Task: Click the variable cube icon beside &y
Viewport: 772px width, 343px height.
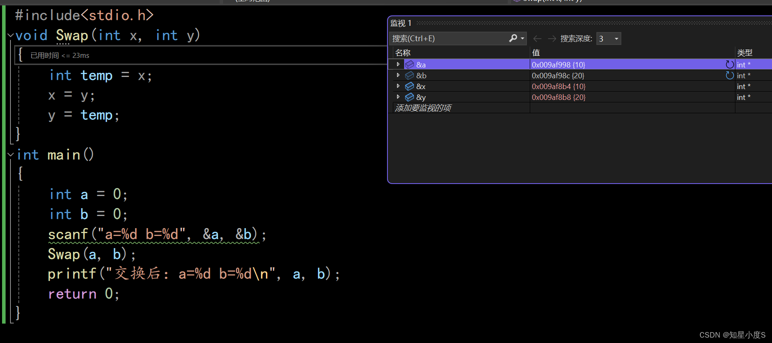Action: pyautogui.click(x=410, y=97)
